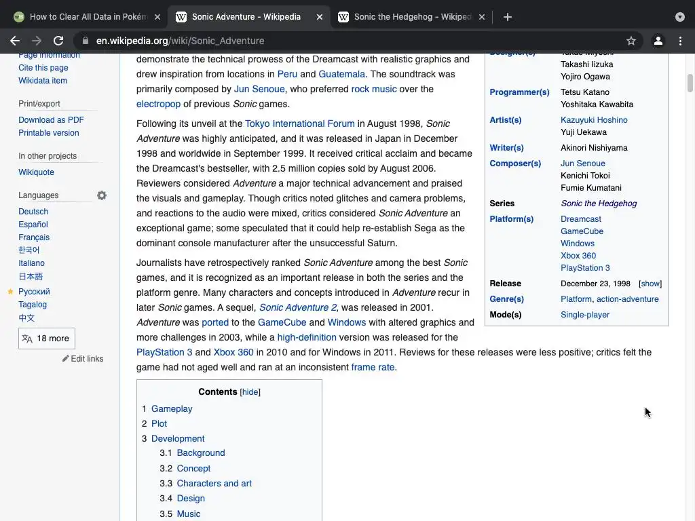This screenshot has width=695, height=521.
Task: Switch to Español language version
Action: click(33, 225)
